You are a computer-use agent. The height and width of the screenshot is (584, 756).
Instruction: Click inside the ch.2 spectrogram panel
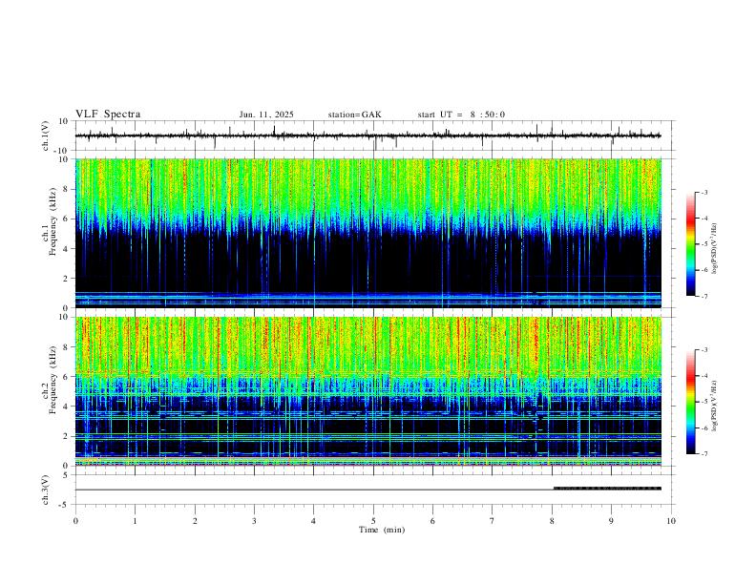(367, 391)
